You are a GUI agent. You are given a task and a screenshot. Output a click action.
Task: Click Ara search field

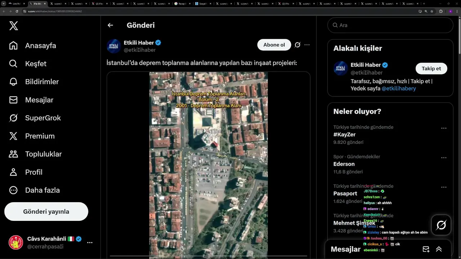390,25
